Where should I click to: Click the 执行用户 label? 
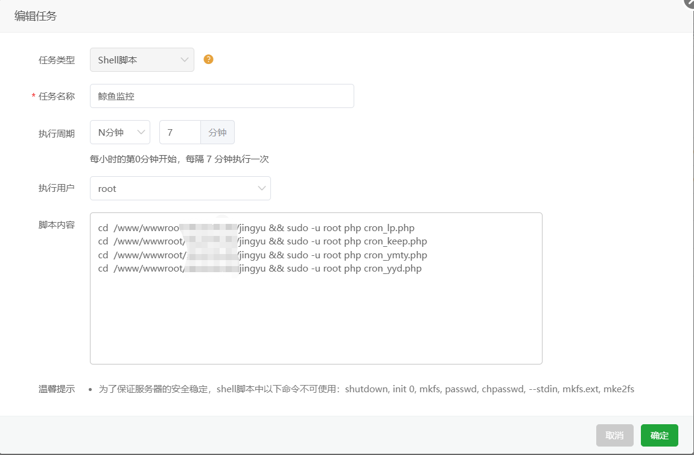tap(57, 188)
